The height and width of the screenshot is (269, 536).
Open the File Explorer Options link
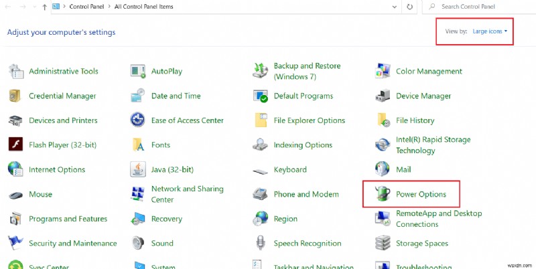tap(309, 120)
